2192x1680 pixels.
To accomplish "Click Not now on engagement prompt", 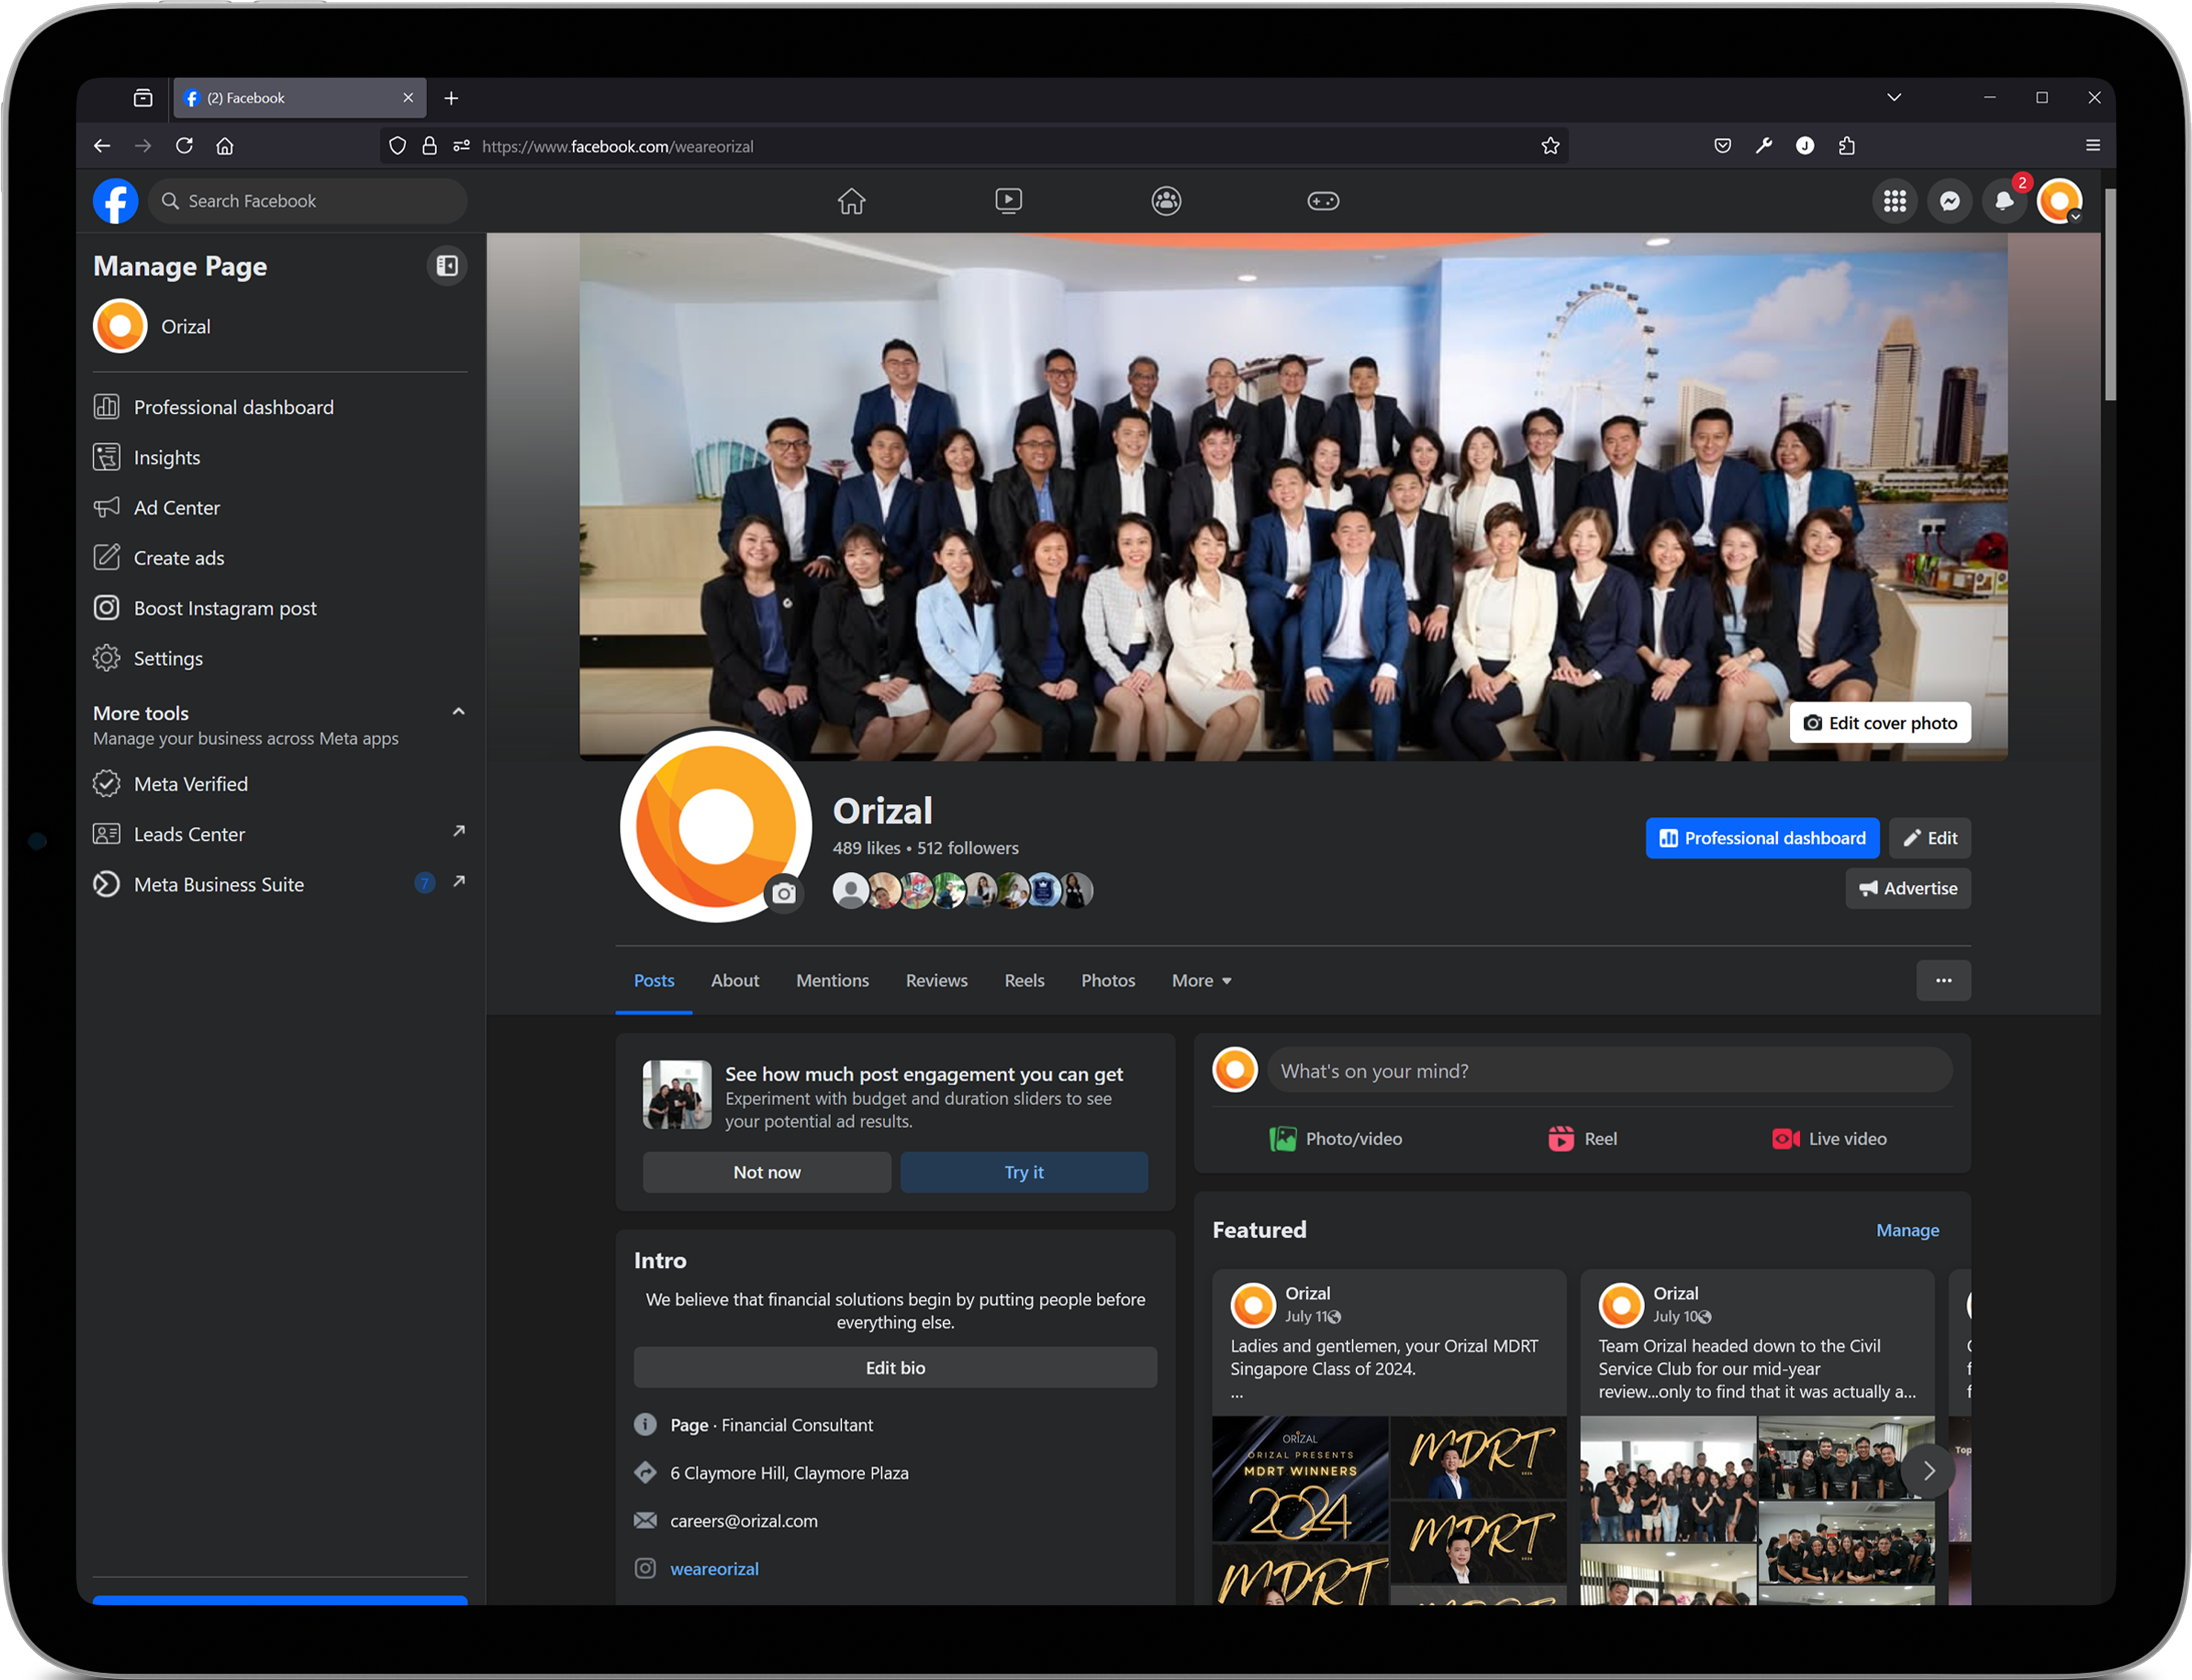I will pos(766,1172).
